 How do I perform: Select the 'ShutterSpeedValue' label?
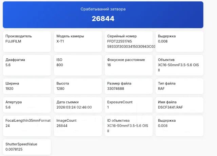click(x=21, y=144)
